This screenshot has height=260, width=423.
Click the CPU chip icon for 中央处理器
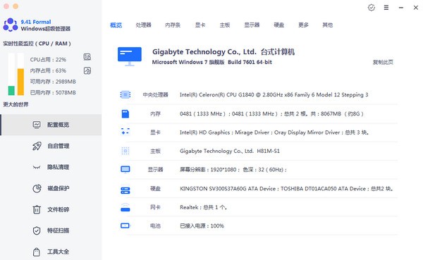(x=125, y=94)
